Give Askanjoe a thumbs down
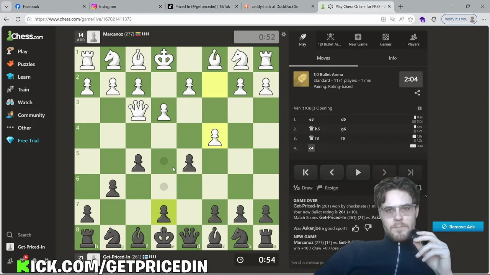 point(368,228)
